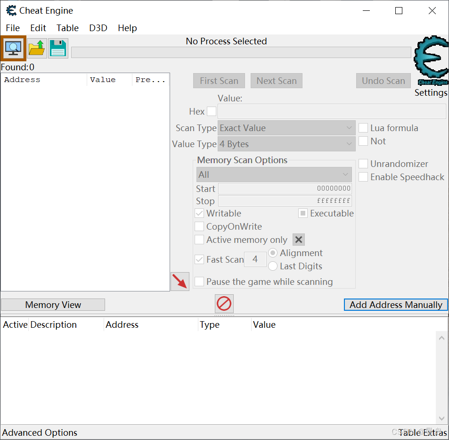Click the No Process Selected label
449x440 pixels.
click(226, 41)
